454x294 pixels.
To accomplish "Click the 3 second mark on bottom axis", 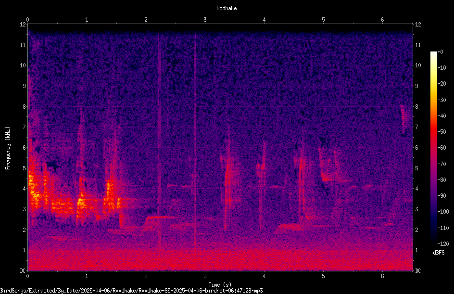I will coord(205,276).
